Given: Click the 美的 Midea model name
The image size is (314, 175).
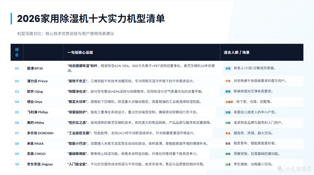Looking at the screenshot, I should click(35, 123).
